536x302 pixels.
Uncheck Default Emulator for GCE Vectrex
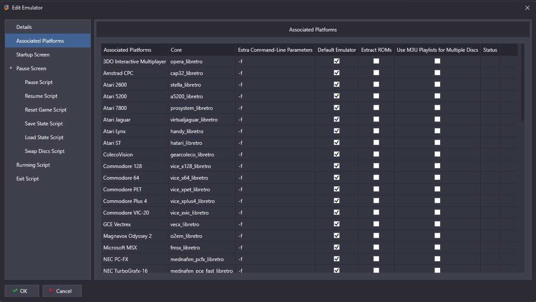coord(337,224)
